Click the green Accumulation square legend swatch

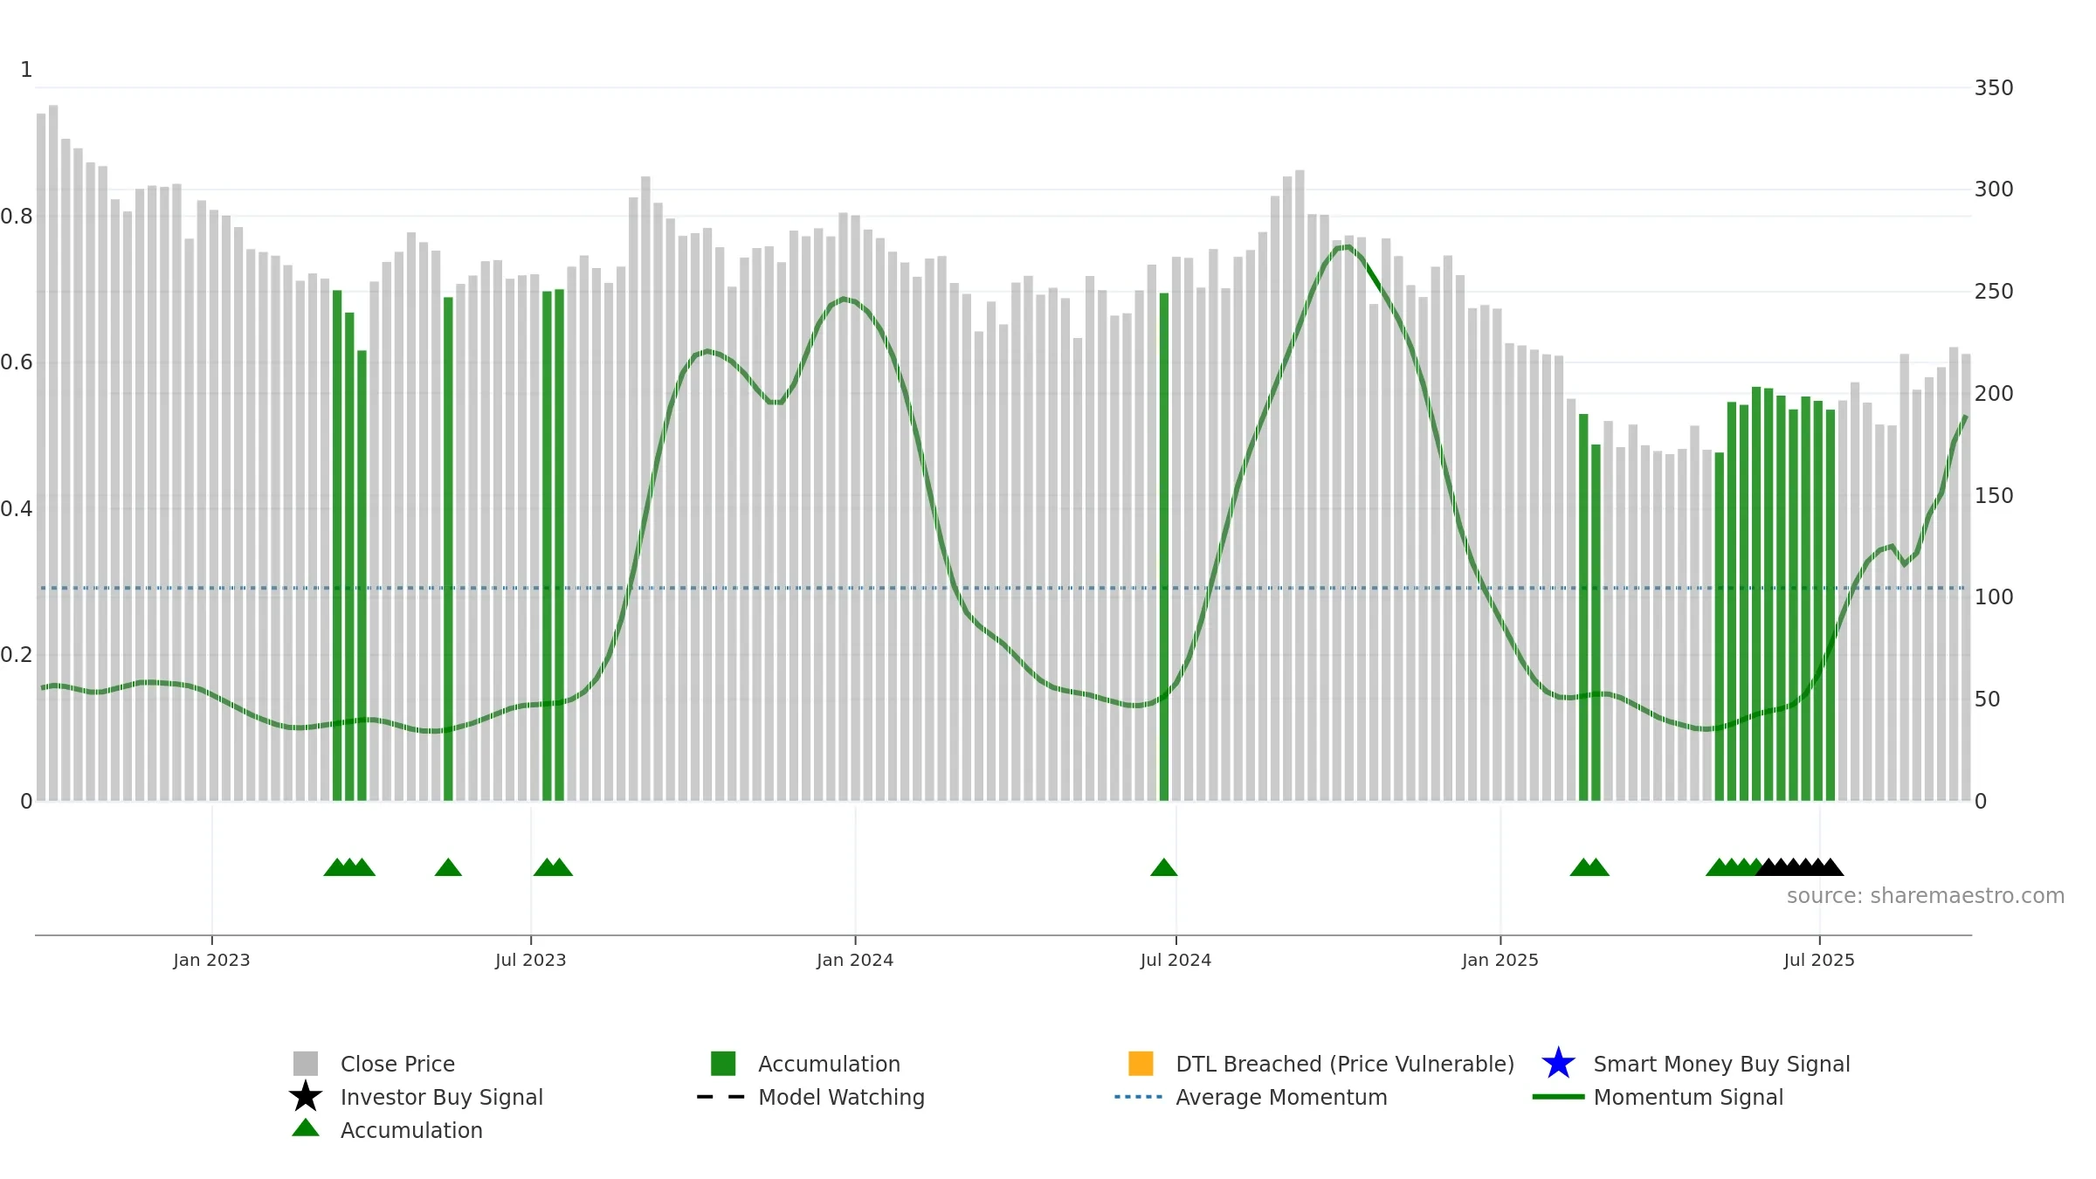[x=723, y=1064]
